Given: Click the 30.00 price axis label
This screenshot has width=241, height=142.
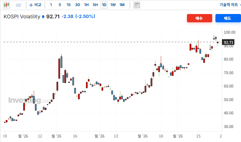Looking at the screenshot, I should coord(228,127).
